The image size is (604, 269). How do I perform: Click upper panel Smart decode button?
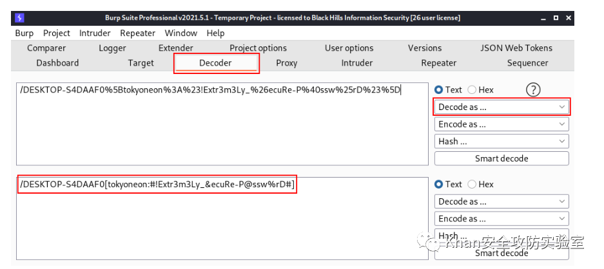tap(502, 158)
